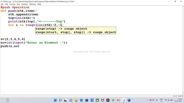Click McAfee icon in system tray

point(150,100)
